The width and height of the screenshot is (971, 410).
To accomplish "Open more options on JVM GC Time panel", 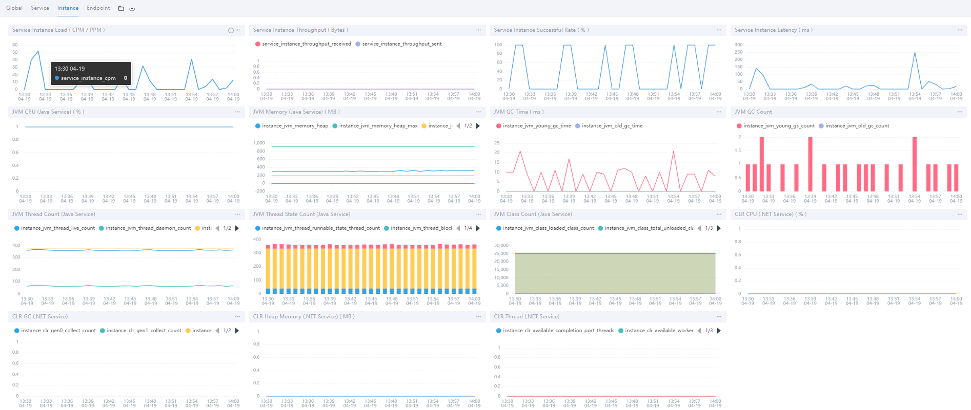I will 719,112.
